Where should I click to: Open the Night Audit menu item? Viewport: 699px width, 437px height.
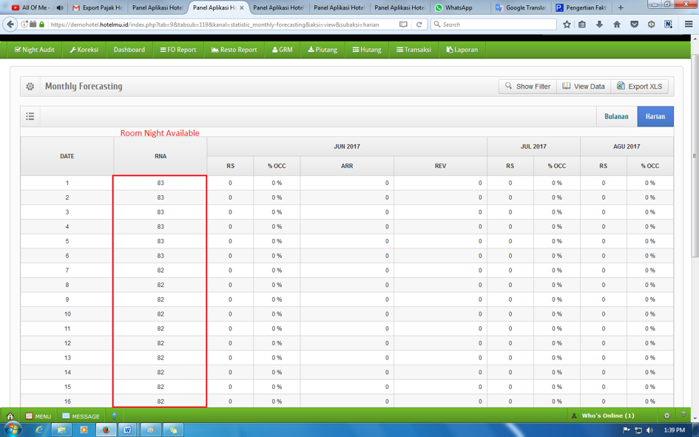pyautogui.click(x=35, y=50)
